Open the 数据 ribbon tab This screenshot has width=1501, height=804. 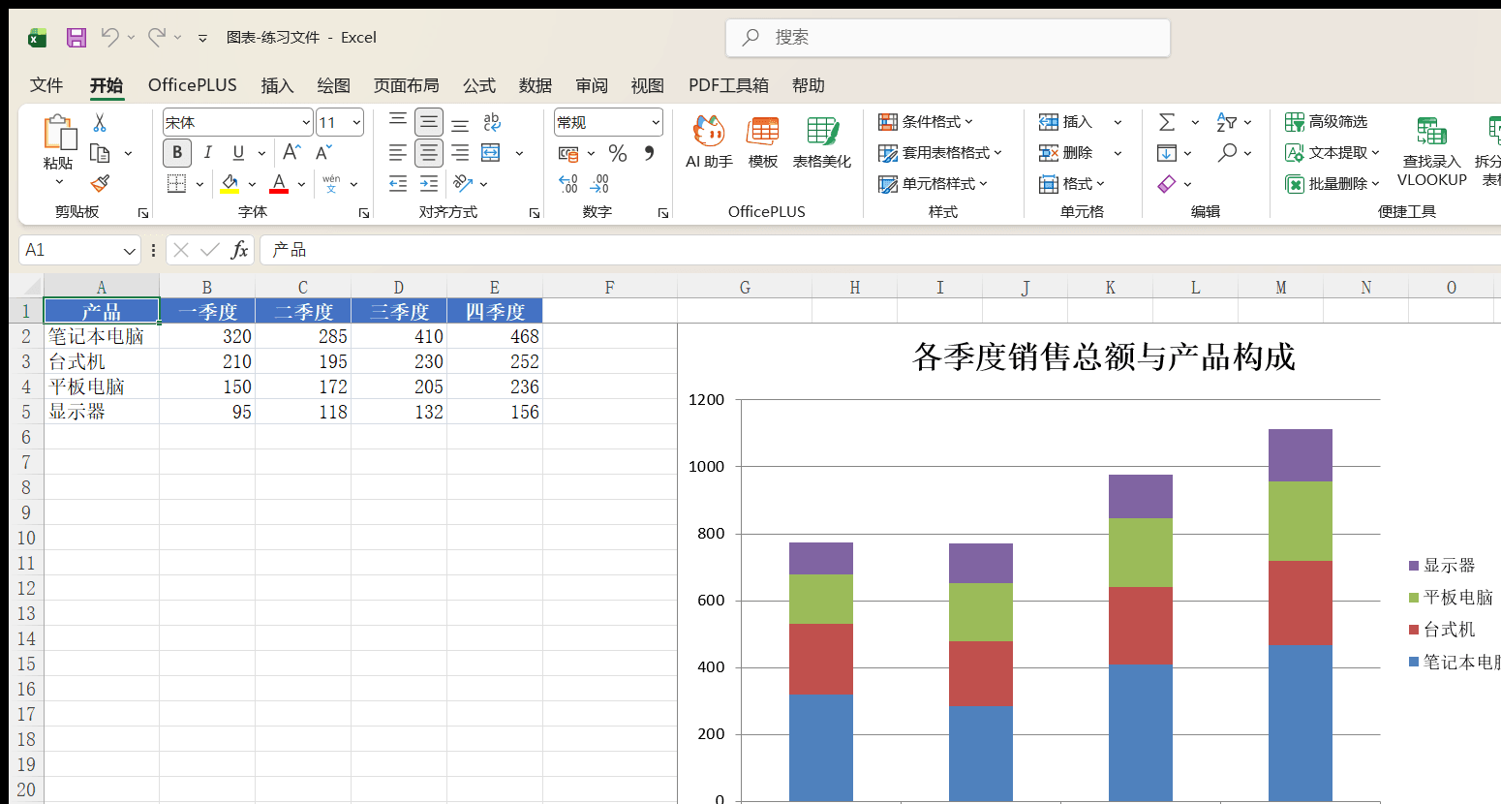click(x=536, y=85)
